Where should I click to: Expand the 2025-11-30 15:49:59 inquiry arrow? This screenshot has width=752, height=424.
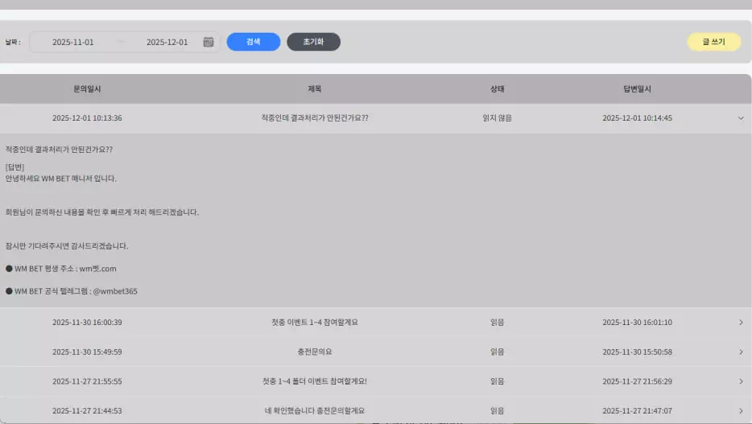coord(741,352)
